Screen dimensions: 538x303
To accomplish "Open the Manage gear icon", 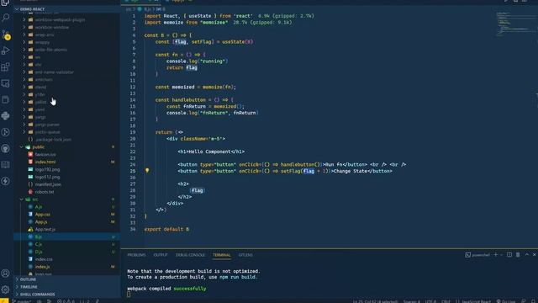I will click(6, 290).
